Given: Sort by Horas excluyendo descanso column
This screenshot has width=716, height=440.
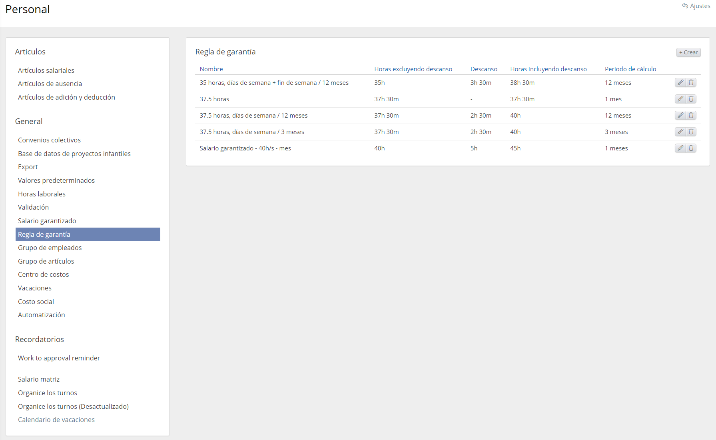Looking at the screenshot, I should click(x=413, y=69).
